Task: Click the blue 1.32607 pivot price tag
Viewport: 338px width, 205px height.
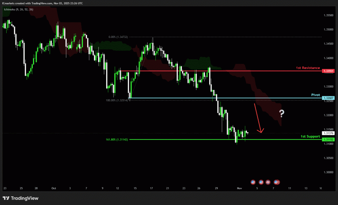Action: pyautogui.click(x=328, y=98)
